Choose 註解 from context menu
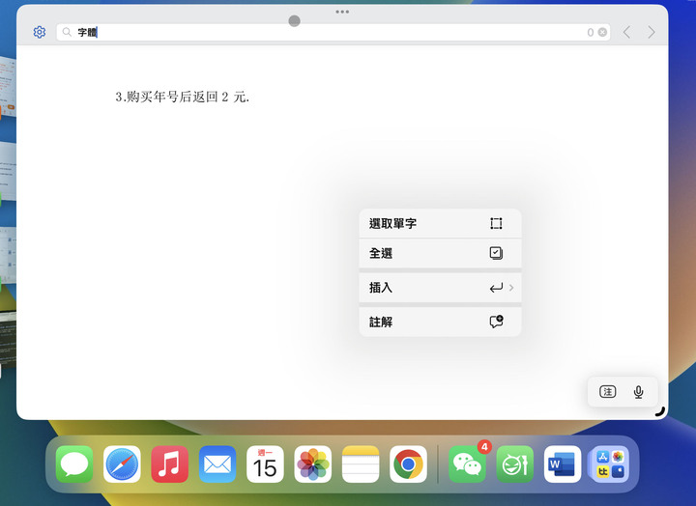696x506 pixels. 440,322
